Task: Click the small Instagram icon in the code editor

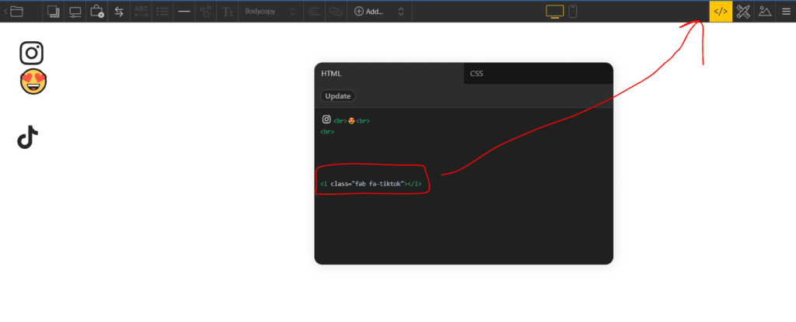Action: (326, 119)
